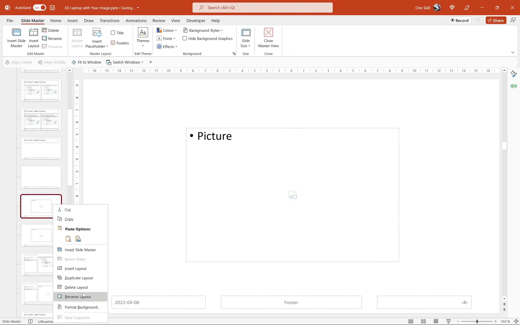Click the accessibility spell check icon
The image size is (520, 325).
[30, 321]
